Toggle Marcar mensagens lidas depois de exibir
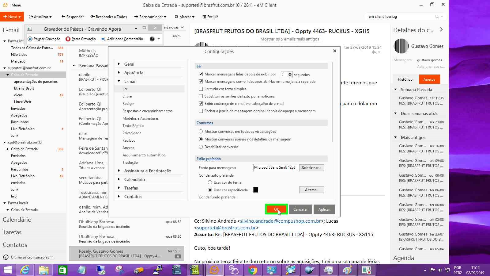Image resolution: width=490 pixels, height=276 pixels. point(201,74)
